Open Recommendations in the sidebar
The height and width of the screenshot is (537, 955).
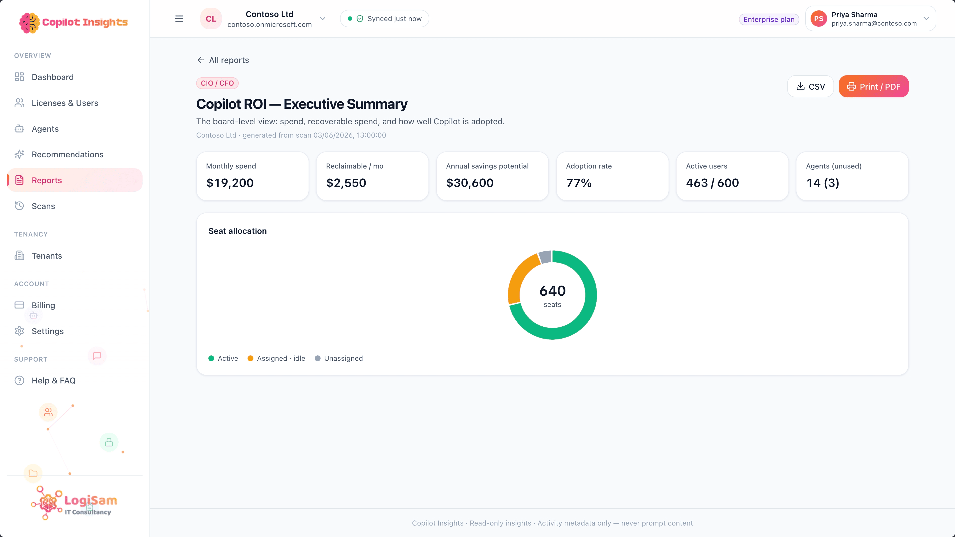[x=75, y=154]
